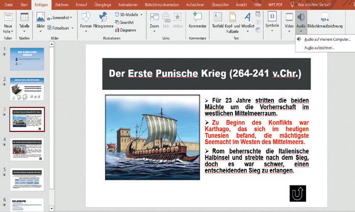Click the Neue Folie icon
Screen dimensions: 355x212
point(8,17)
